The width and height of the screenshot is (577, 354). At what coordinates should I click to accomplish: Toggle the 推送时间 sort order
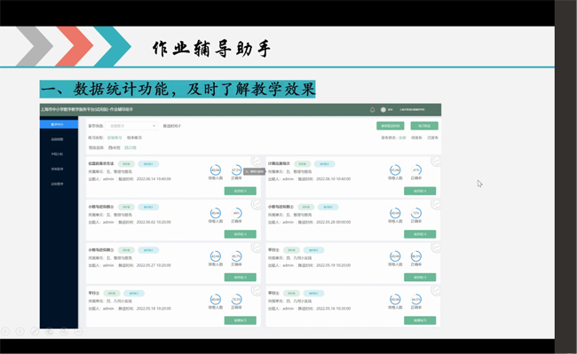171,126
